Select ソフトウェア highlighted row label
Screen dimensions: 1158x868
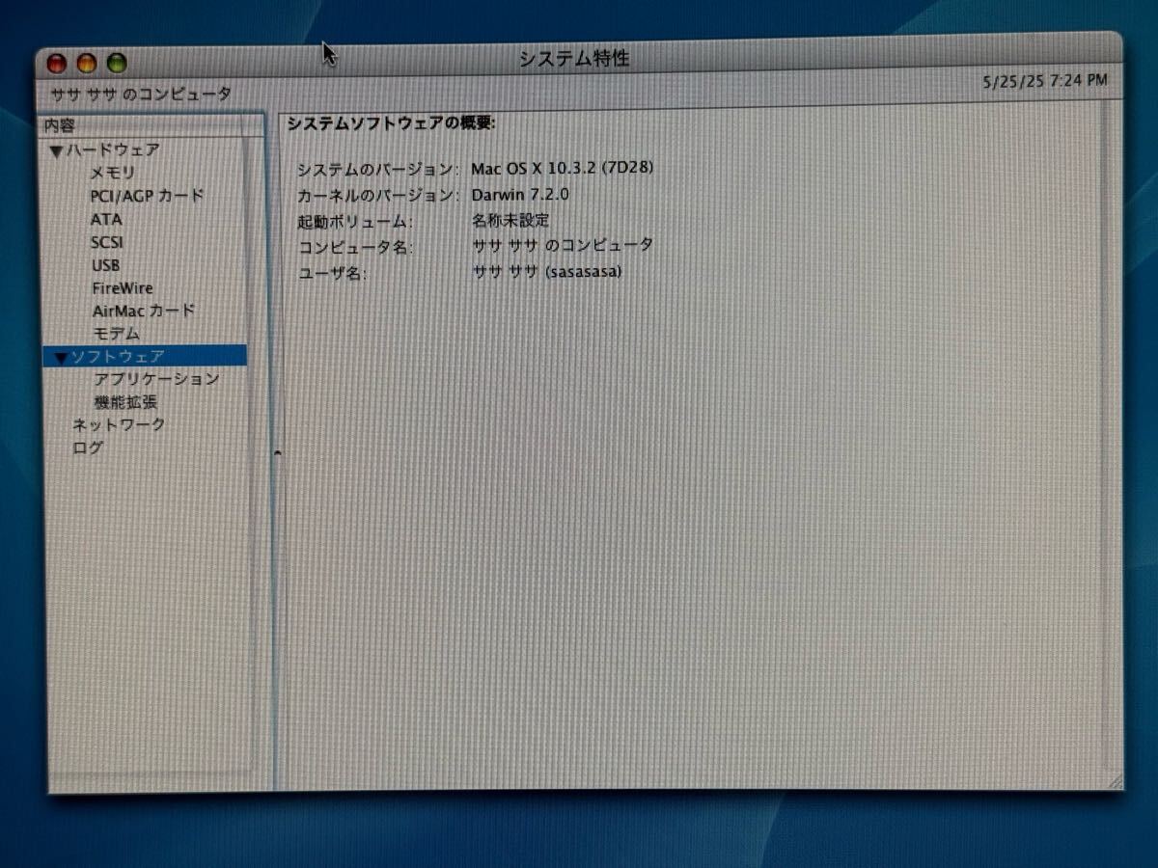click(117, 357)
